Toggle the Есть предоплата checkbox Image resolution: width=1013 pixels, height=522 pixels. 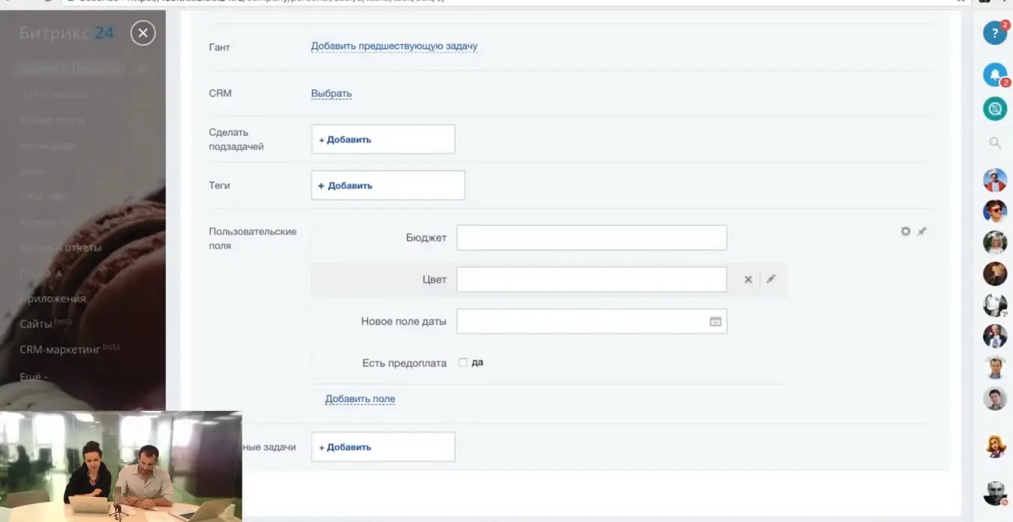(463, 363)
